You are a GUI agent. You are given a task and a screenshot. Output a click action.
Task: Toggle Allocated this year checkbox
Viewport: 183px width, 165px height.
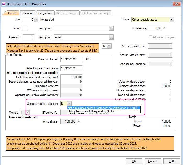tap(151, 37)
